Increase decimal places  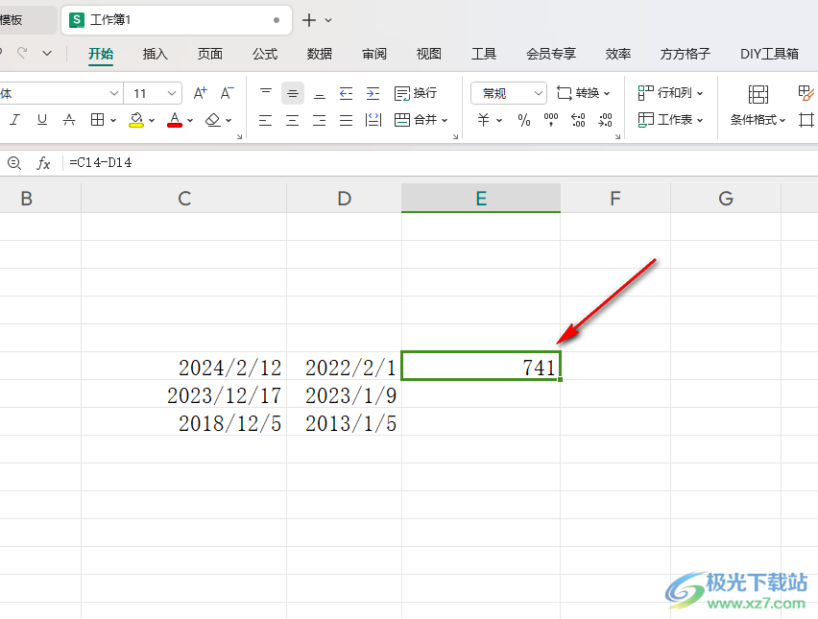click(x=578, y=120)
